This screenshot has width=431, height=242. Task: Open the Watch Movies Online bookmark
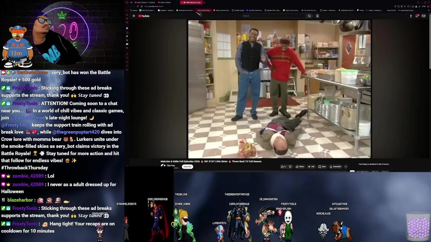click(221, 10)
